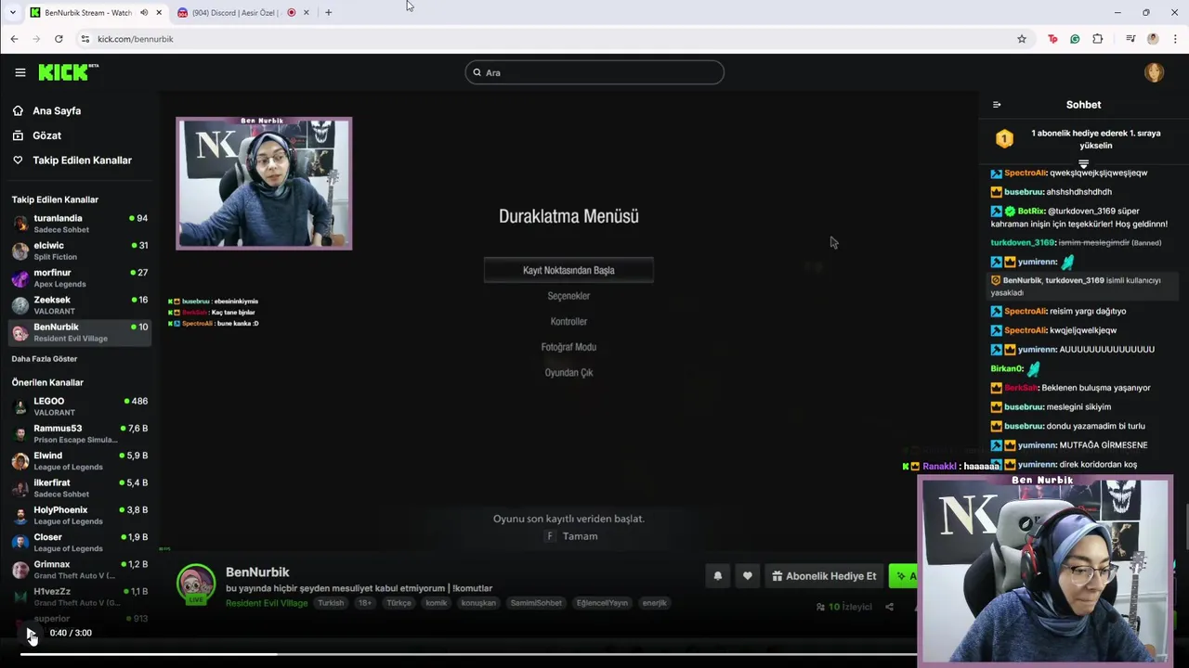The height and width of the screenshot is (668, 1189).
Task: Open morfinur channel in sidebar
Action: click(x=79, y=277)
